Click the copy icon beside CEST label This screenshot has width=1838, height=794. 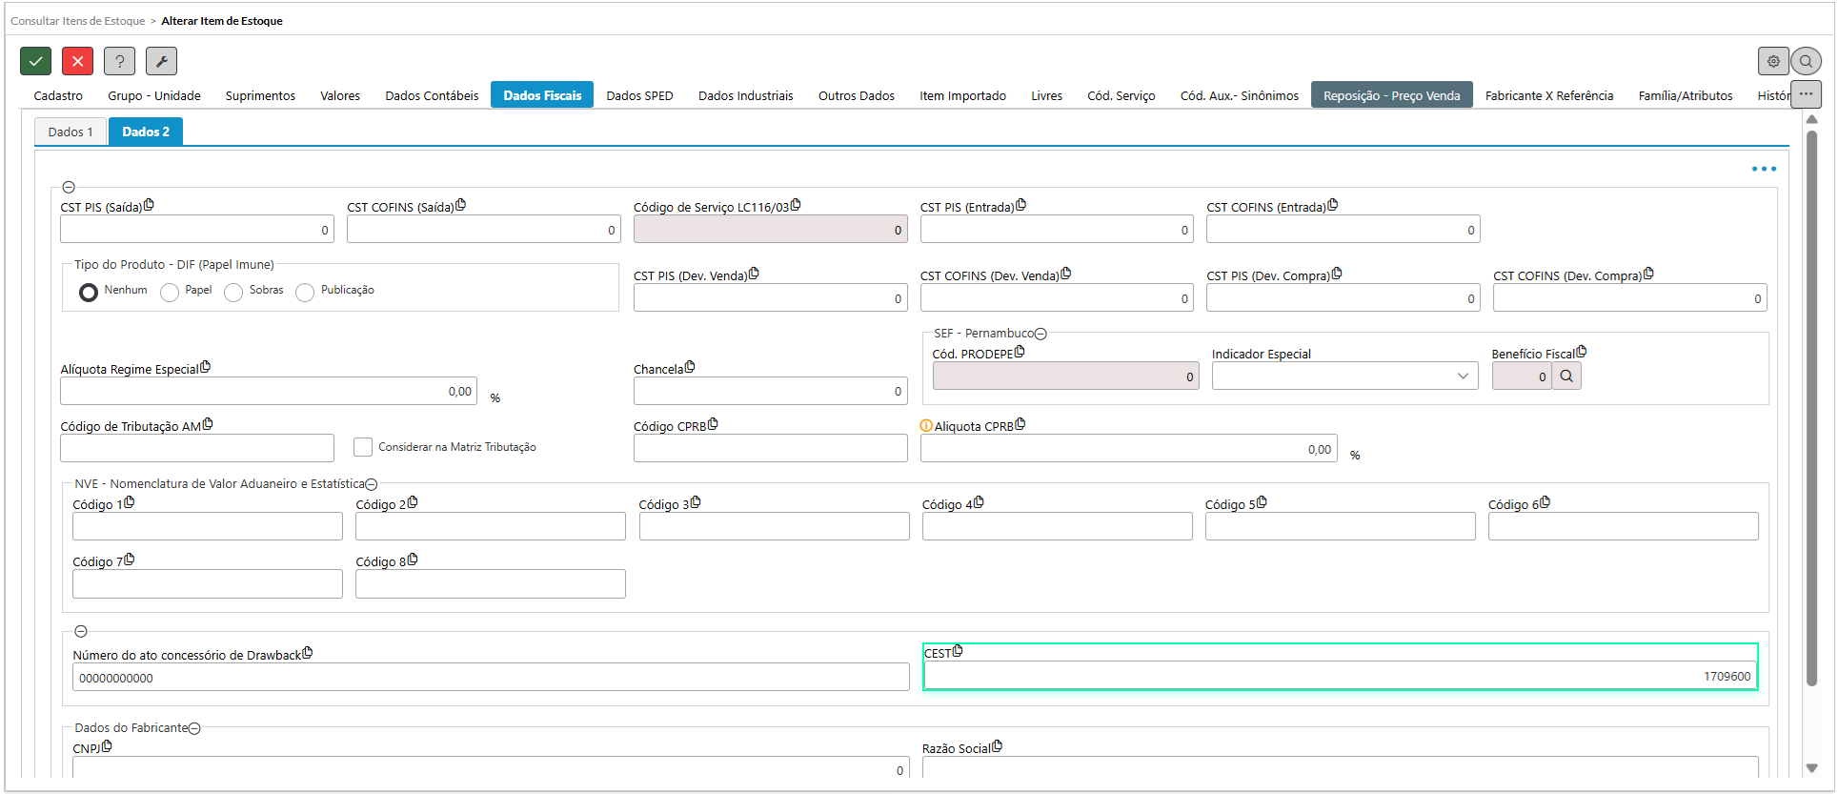pos(958,651)
